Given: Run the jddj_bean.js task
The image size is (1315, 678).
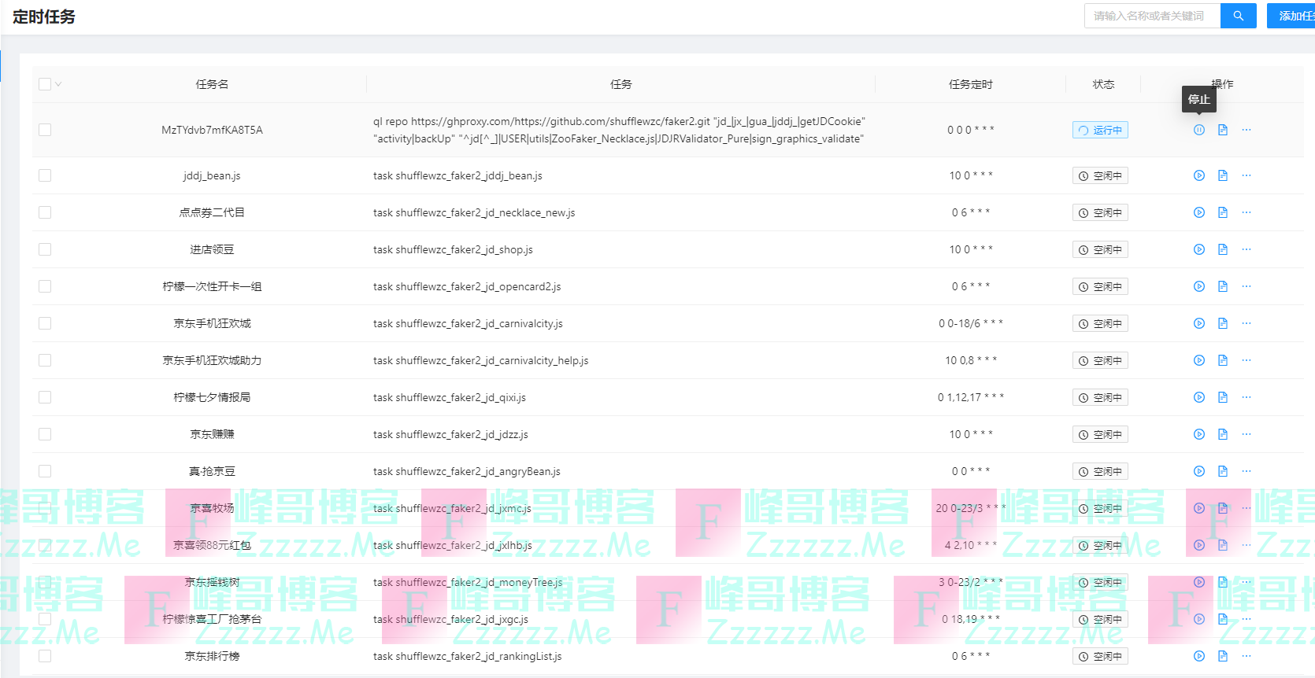Looking at the screenshot, I should point(1198,175).
